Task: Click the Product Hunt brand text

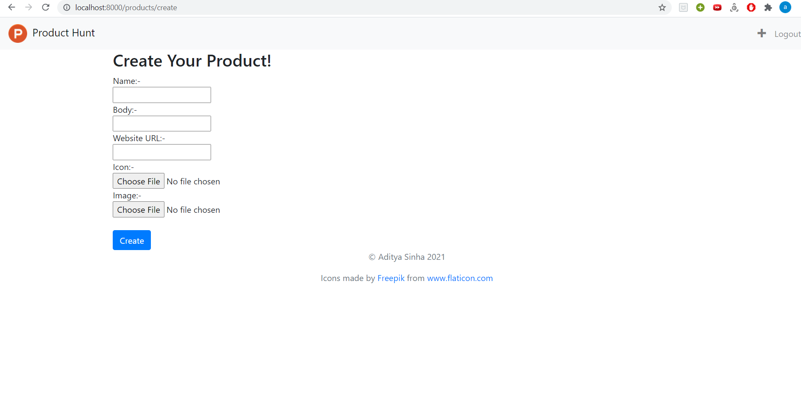Action: [x=64, y=33]
